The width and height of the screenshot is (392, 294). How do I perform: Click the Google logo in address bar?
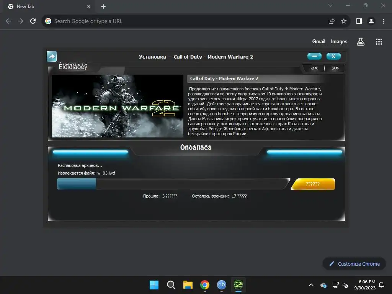[48, 21]
